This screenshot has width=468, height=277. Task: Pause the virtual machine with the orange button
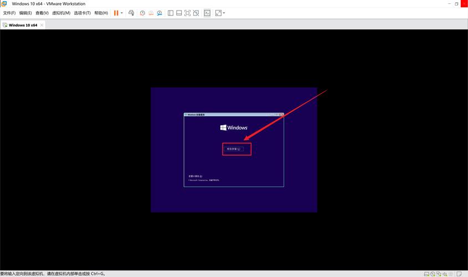(116, 13)
